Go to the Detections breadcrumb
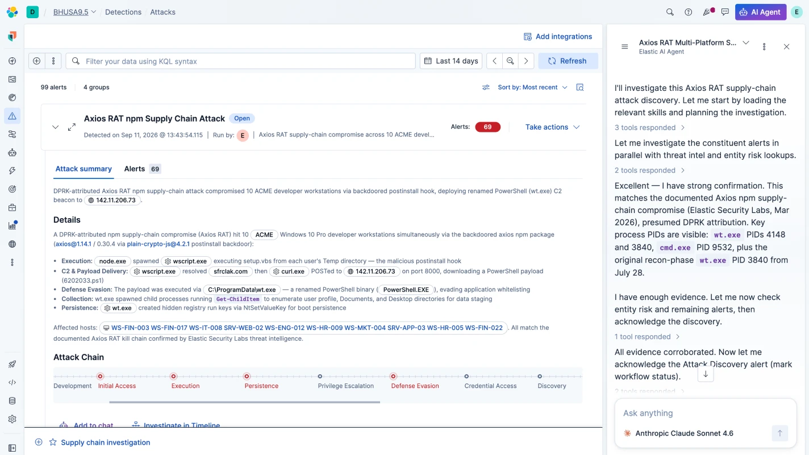809x455 pixels. (x=123, y=12)
